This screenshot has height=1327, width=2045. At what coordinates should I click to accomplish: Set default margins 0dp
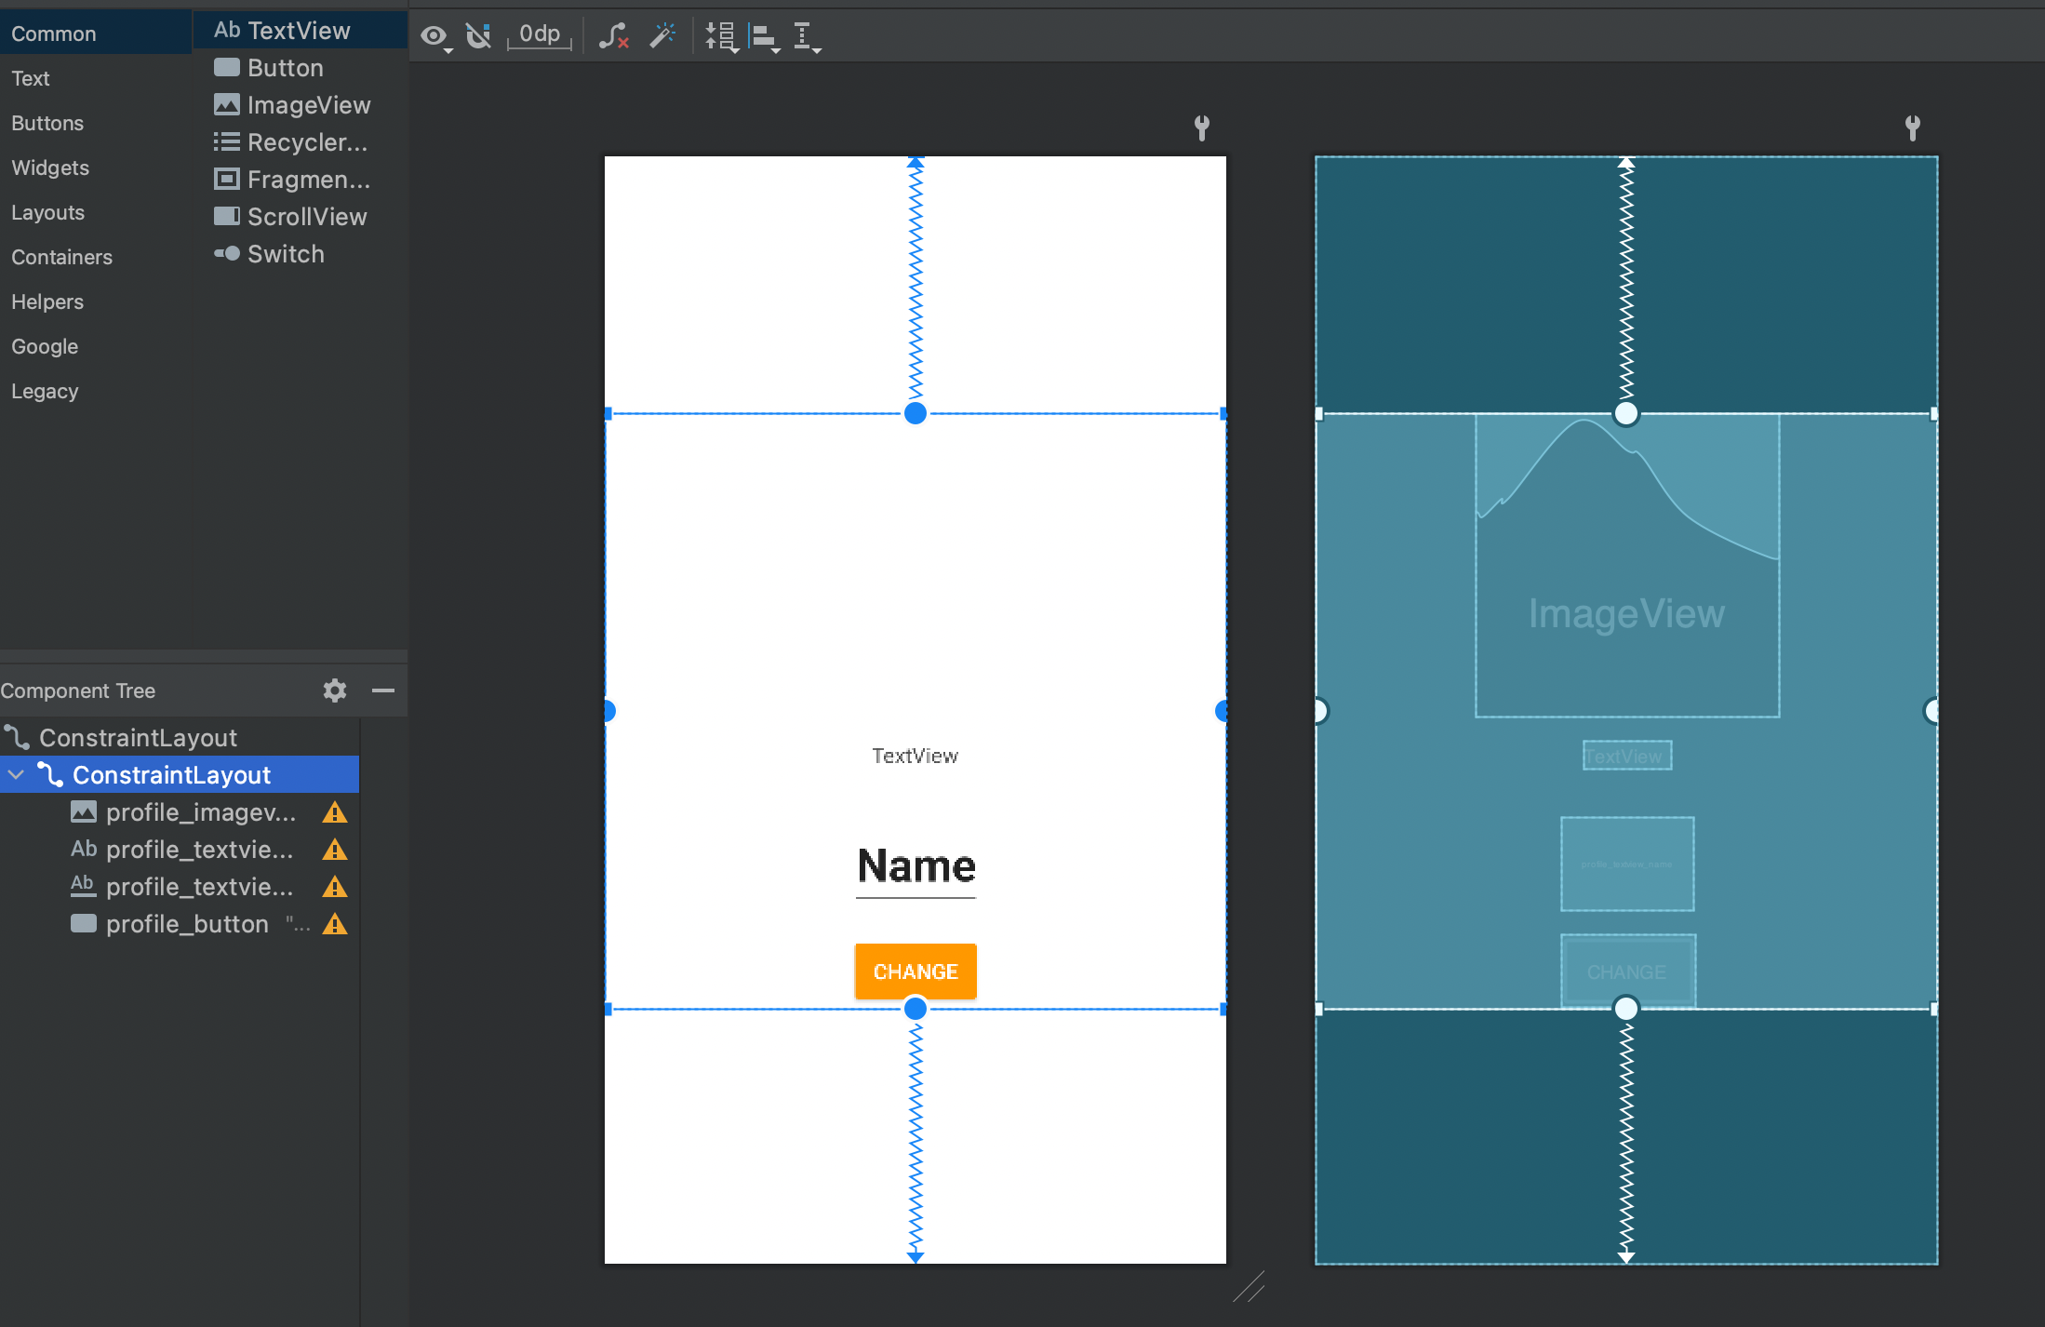coord(540,35)
